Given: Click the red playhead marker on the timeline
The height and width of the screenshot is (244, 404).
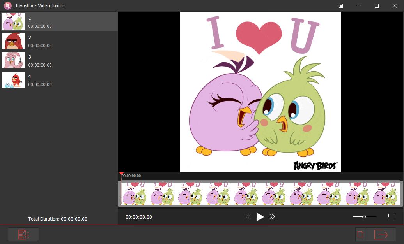Looking at the screenshot, I should point(121,174).
